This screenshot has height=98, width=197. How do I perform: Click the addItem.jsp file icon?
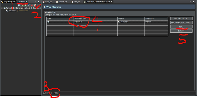(57, 2)
